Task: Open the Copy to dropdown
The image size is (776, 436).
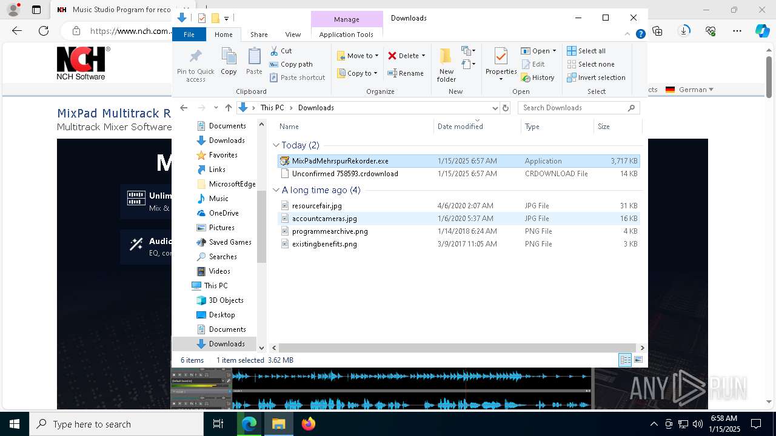Action: [358, 73]
